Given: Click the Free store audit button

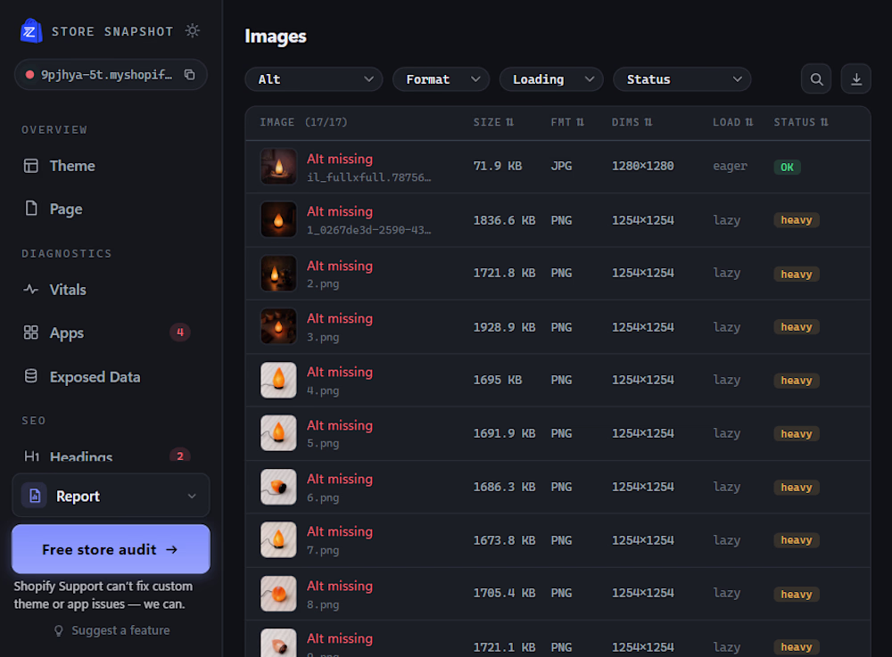Looking at the screenshot, I should click(x=111, y=549).
